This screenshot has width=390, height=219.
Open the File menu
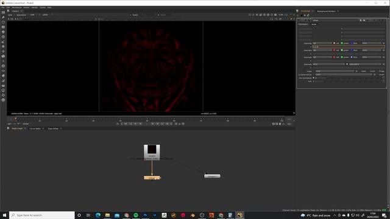point(3,7)
